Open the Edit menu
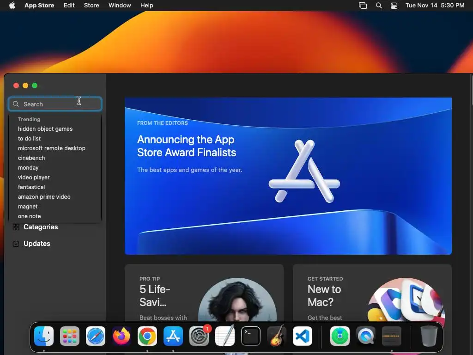This screenshot has width=473, height=355. [x=69, y=6]
